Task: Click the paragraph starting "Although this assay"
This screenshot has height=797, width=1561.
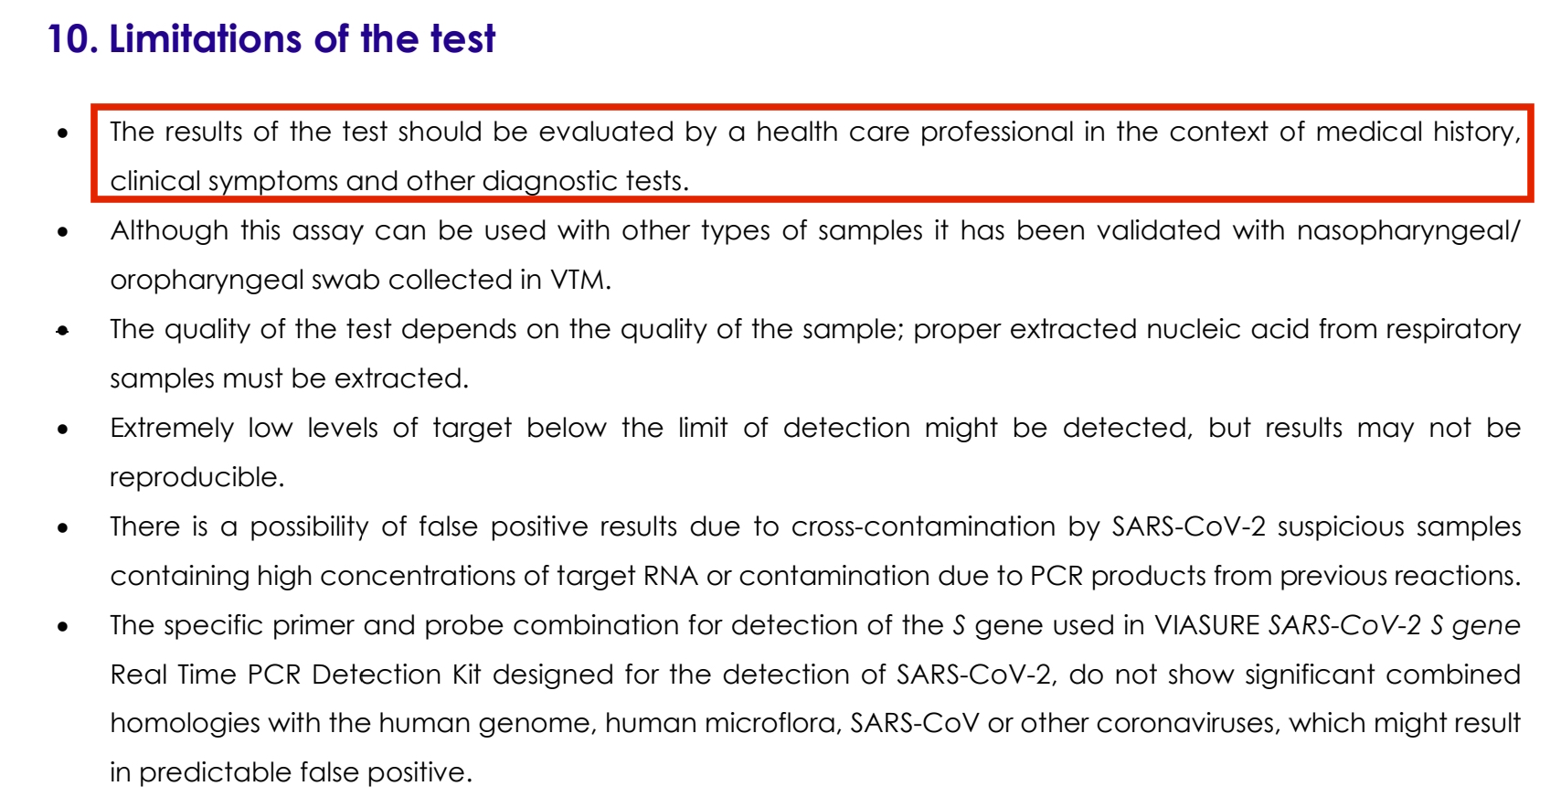Action: (813, 254)
